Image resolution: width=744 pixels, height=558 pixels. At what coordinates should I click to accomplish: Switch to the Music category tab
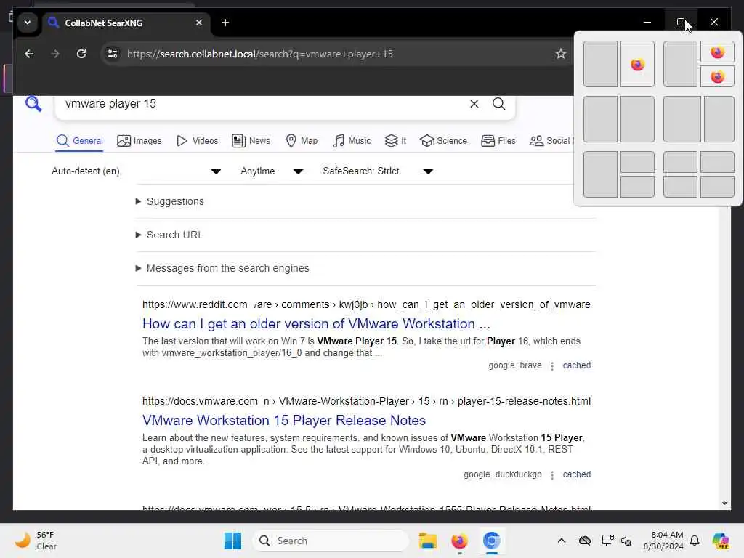[352, 141]
